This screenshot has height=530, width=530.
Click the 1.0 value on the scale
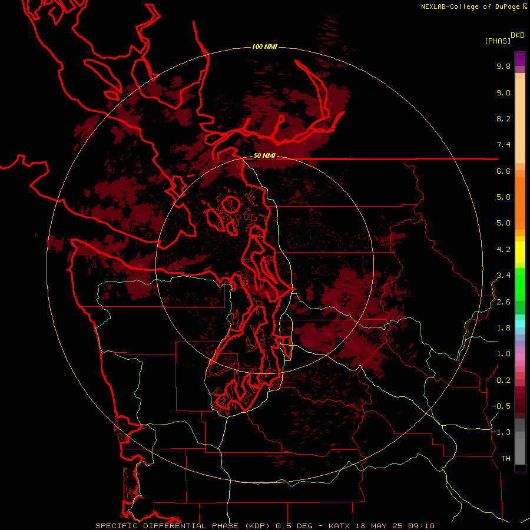[x=503, y=354]
